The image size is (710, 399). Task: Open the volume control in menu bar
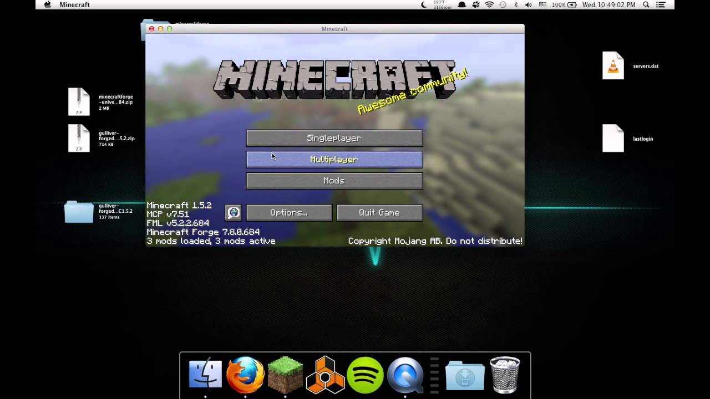point(528,4)
